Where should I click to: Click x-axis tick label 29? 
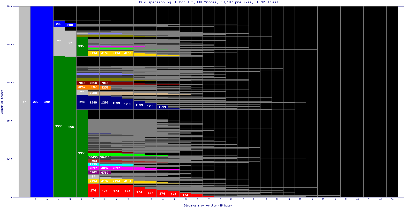pyautogui.click(x=346, y=199)
